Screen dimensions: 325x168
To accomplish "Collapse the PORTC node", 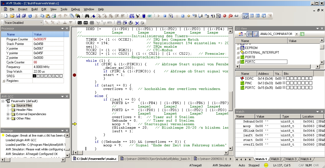I will [x=238, y=62].
